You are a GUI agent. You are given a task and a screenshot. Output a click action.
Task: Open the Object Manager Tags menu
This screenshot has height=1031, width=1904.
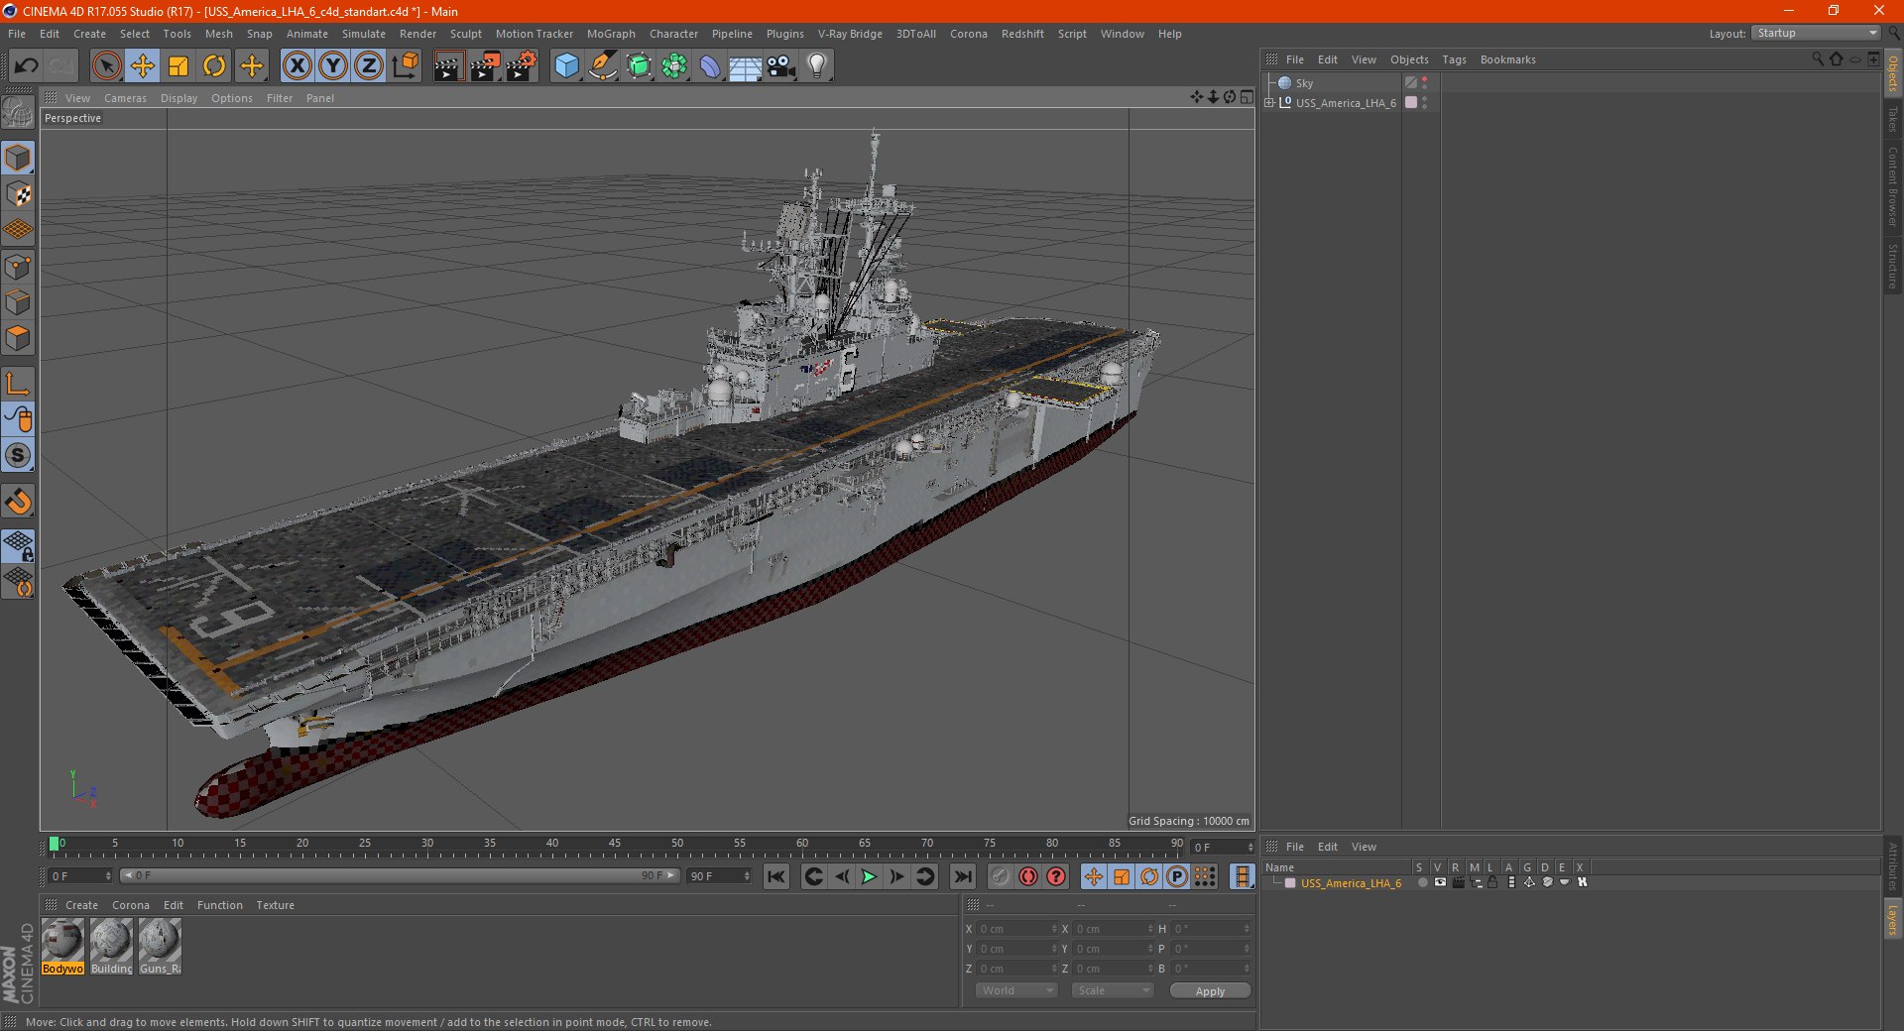tap(1454, 59)
